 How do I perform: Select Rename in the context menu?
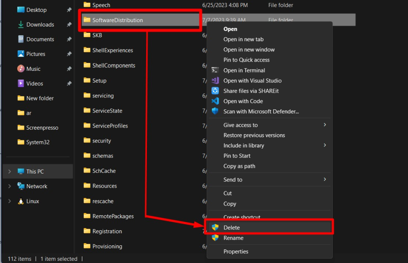233,238
